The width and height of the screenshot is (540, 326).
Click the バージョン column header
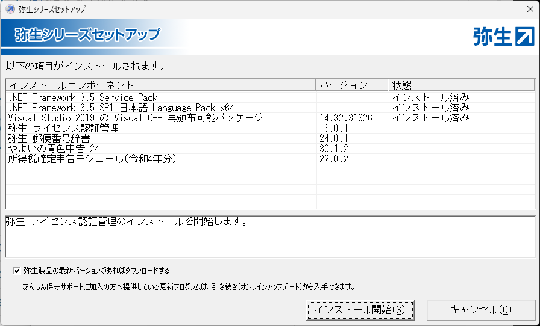[352, 85]
